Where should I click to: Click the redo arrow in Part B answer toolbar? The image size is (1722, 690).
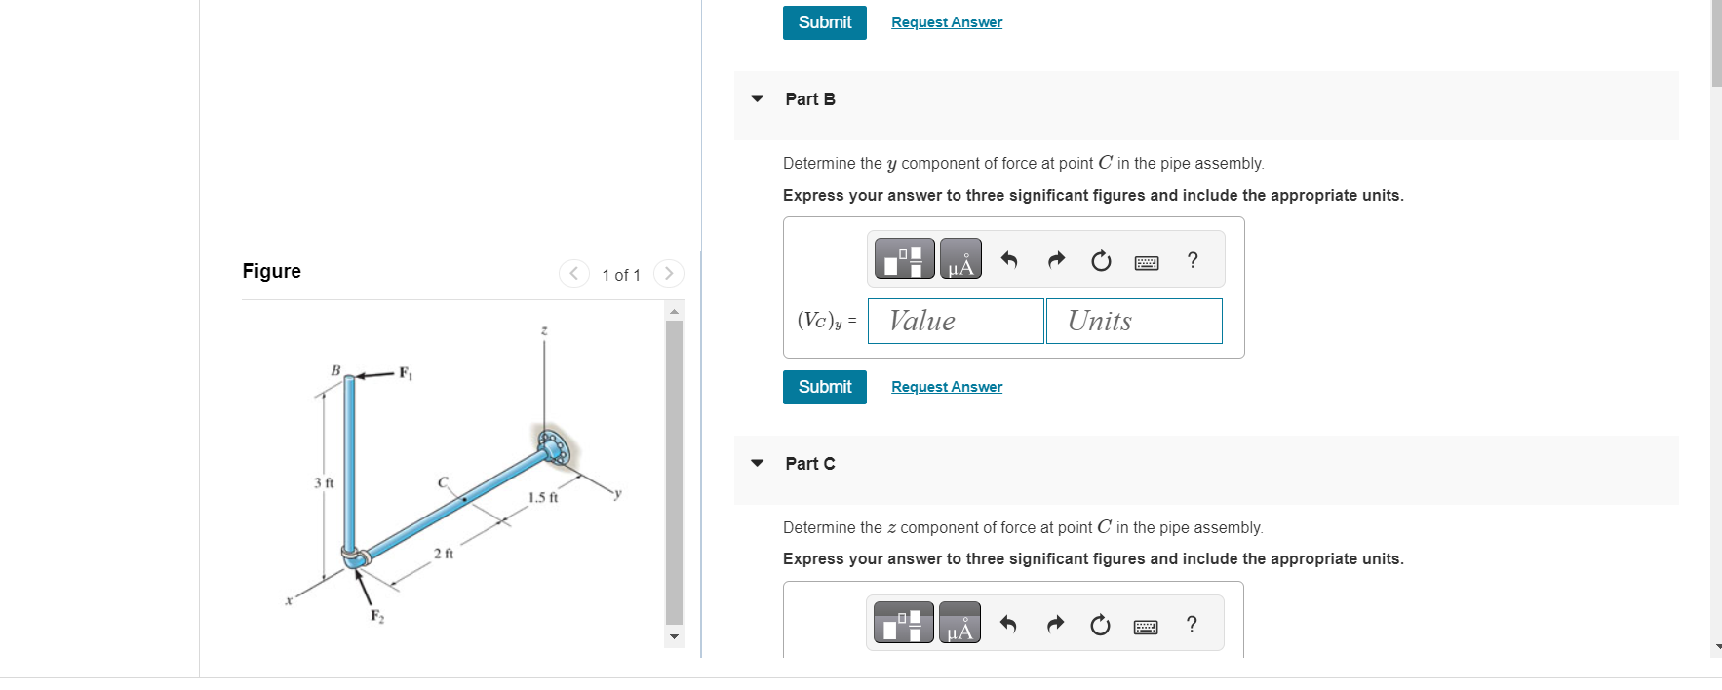1055,260
